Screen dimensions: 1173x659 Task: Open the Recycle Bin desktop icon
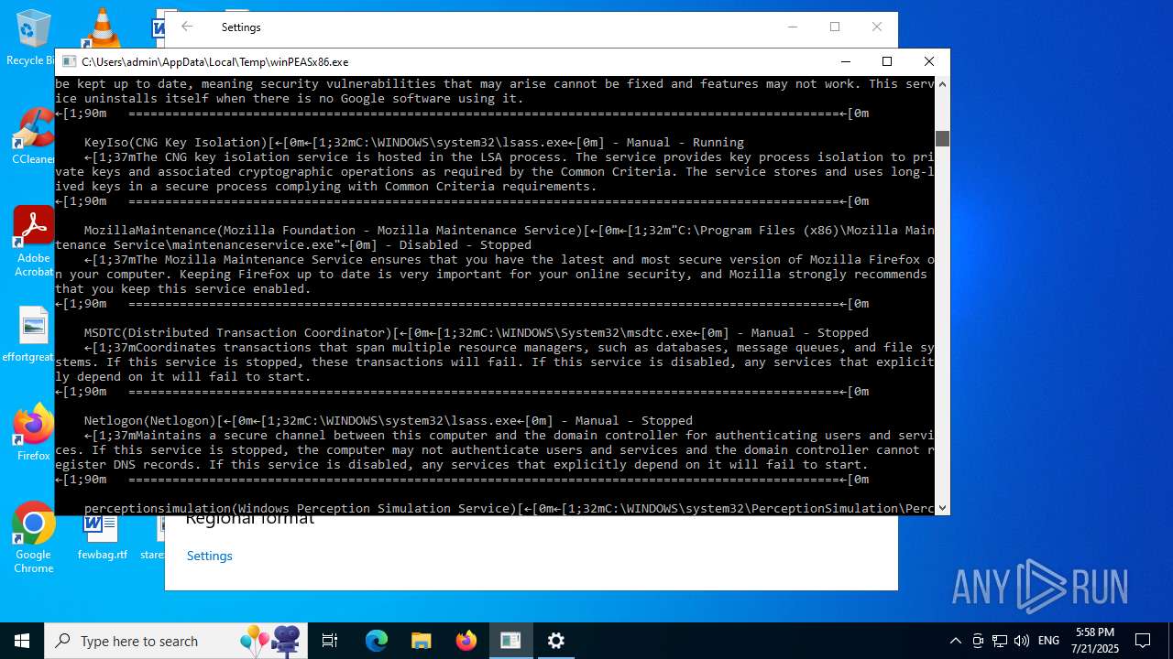(32, 37)
